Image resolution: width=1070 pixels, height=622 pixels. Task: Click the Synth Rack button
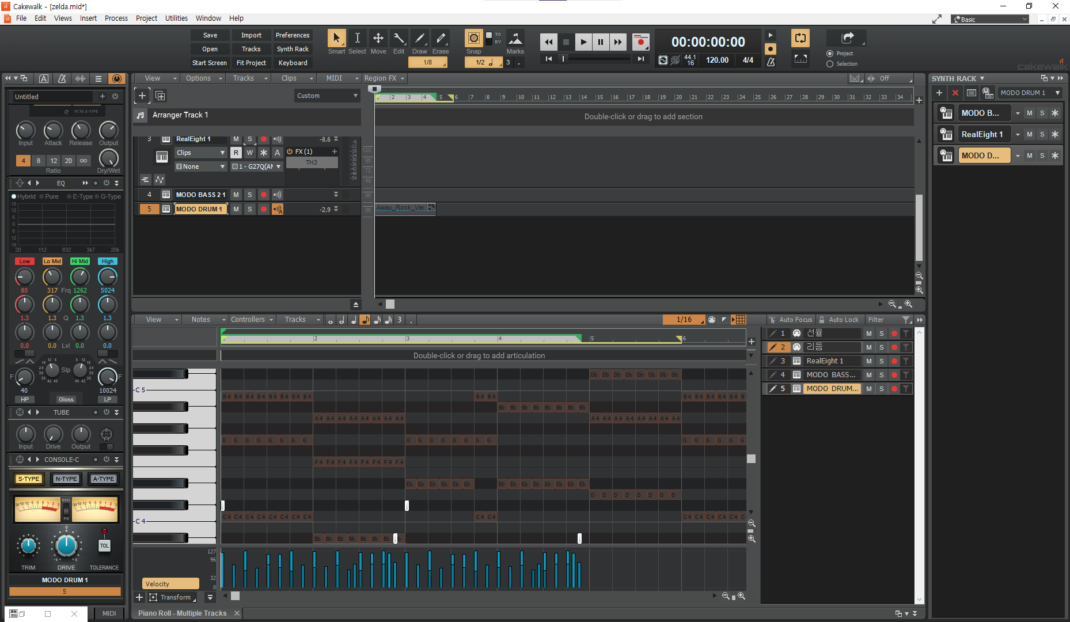[x=293, y=49]
